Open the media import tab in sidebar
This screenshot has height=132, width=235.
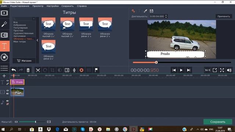tap(4, 13)
